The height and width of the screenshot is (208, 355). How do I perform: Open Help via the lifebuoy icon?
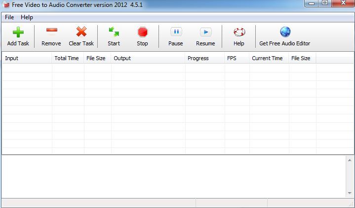click(x=239, y=32)
